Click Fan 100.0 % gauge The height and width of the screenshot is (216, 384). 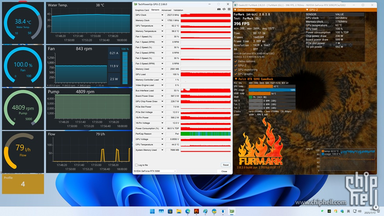coord(23,66)
